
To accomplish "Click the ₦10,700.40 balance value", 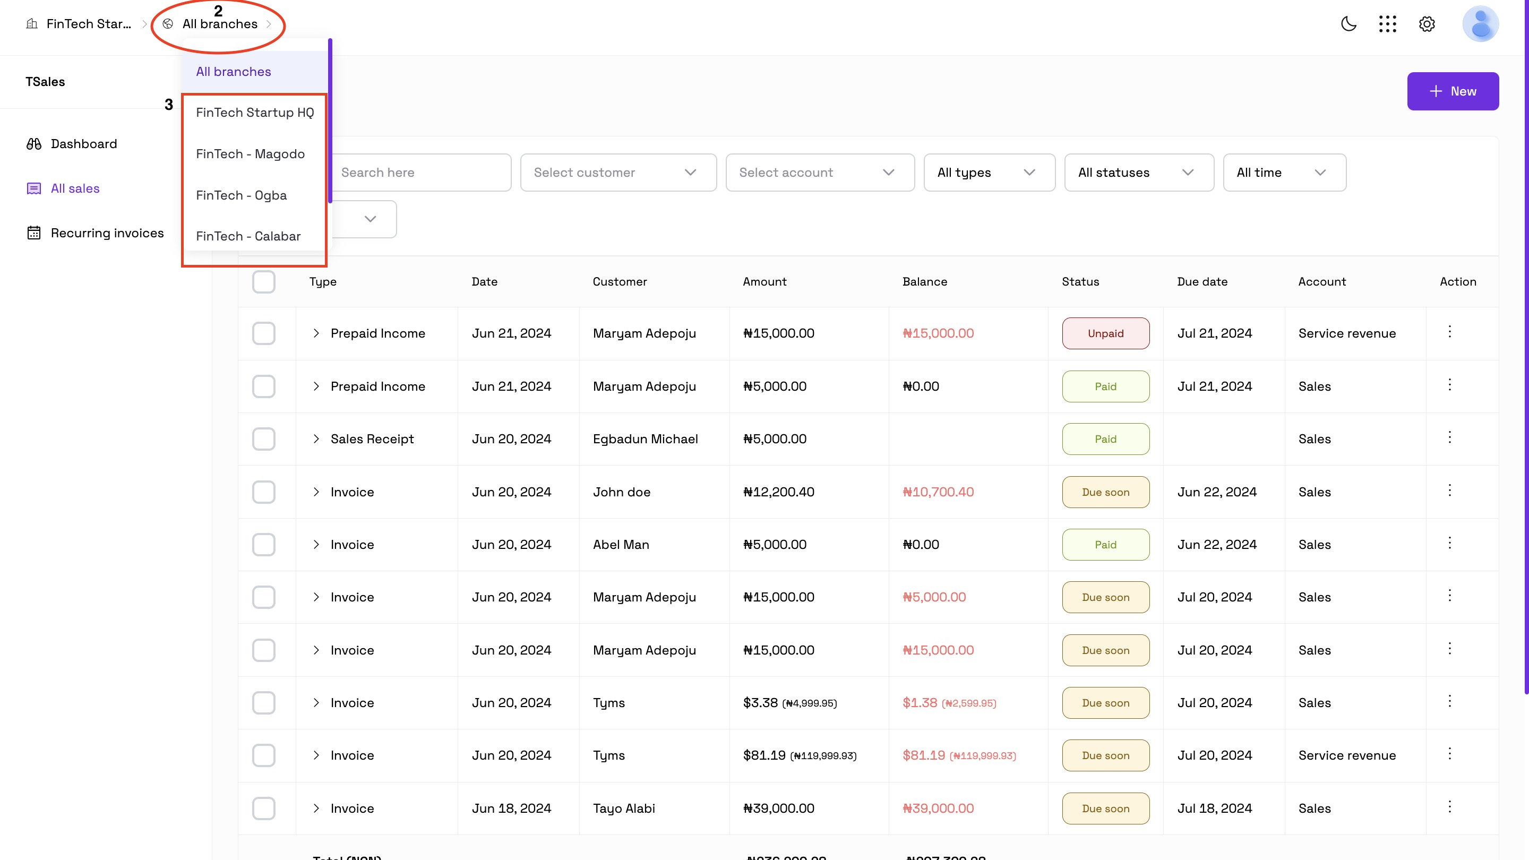I will 939,492.
